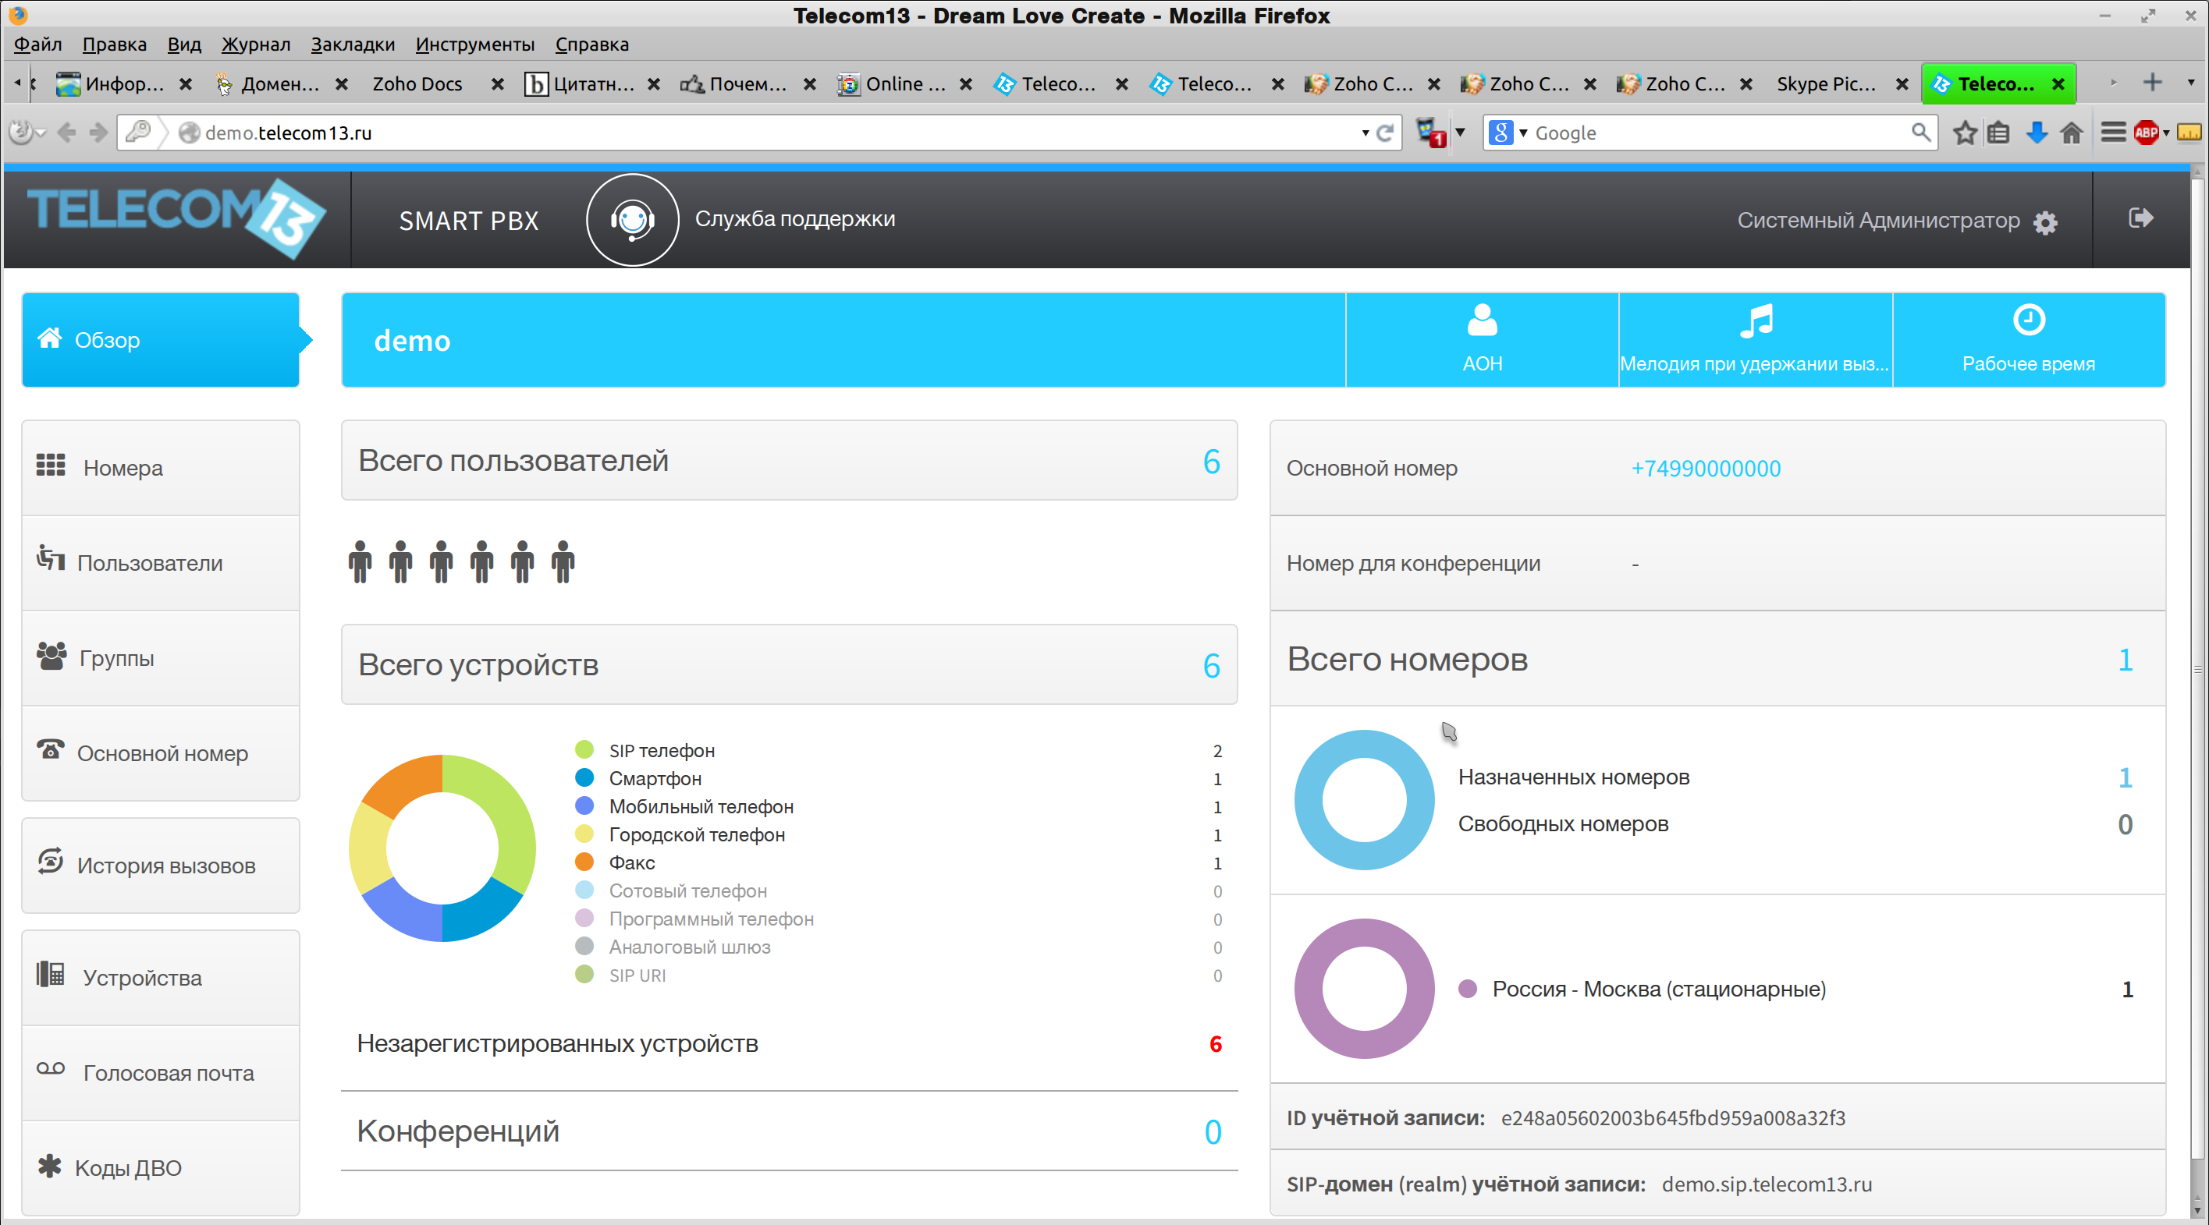Click the Мобильный телефон legend entry

(x=701, y=807)
